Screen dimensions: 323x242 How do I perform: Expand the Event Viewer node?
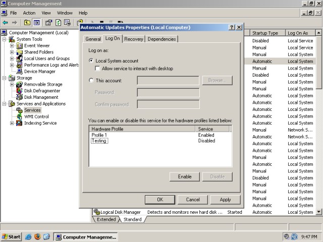tap(12, 46)
